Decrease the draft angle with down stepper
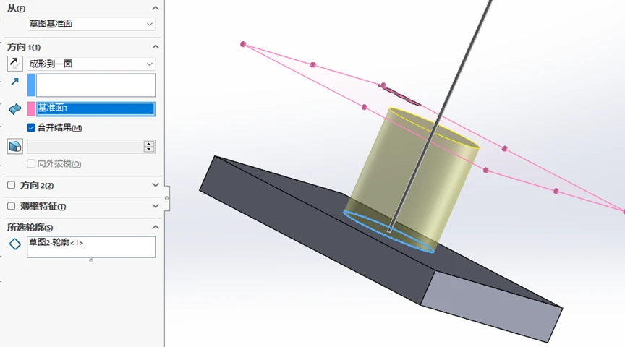The image size is (625, 347). coord(149,150)
